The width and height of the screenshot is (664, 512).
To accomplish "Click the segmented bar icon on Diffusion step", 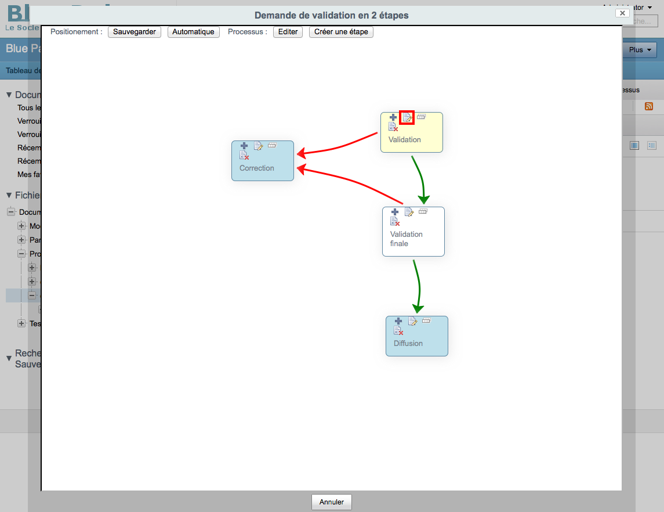I will (x=426, y=320).
